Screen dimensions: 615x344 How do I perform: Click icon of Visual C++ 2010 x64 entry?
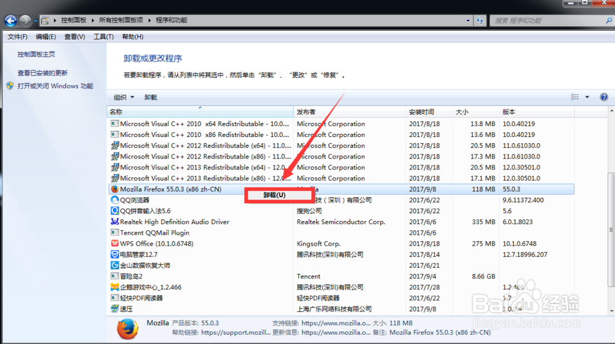click(x=114, y=123)
